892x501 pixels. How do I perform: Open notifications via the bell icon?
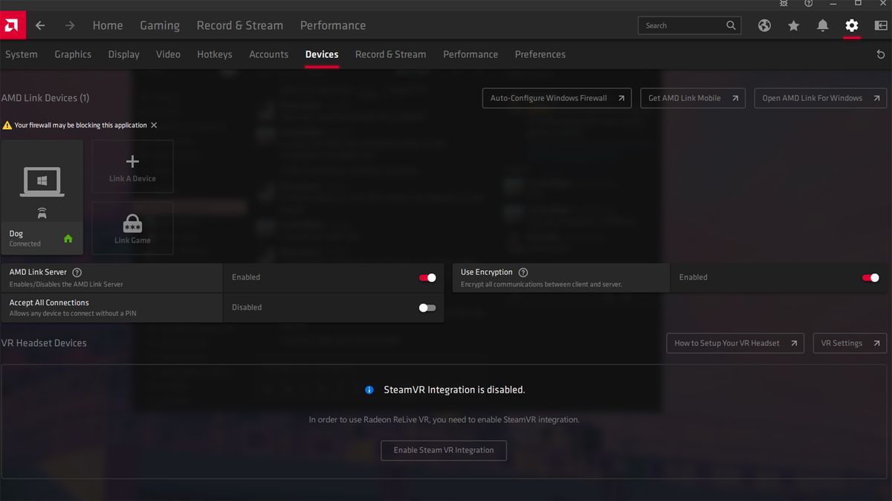point(822,24)
